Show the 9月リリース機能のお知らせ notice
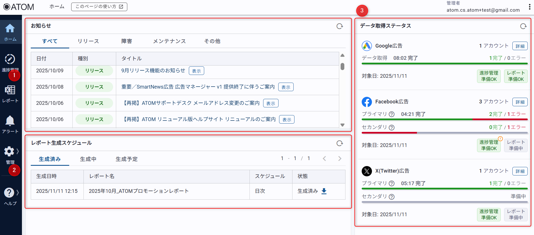 [196, 71]
